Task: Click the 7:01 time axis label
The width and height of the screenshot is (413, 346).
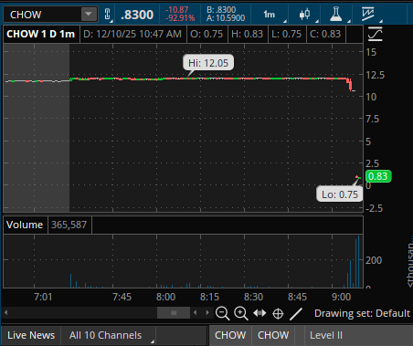Action: (x=43, y=297)
